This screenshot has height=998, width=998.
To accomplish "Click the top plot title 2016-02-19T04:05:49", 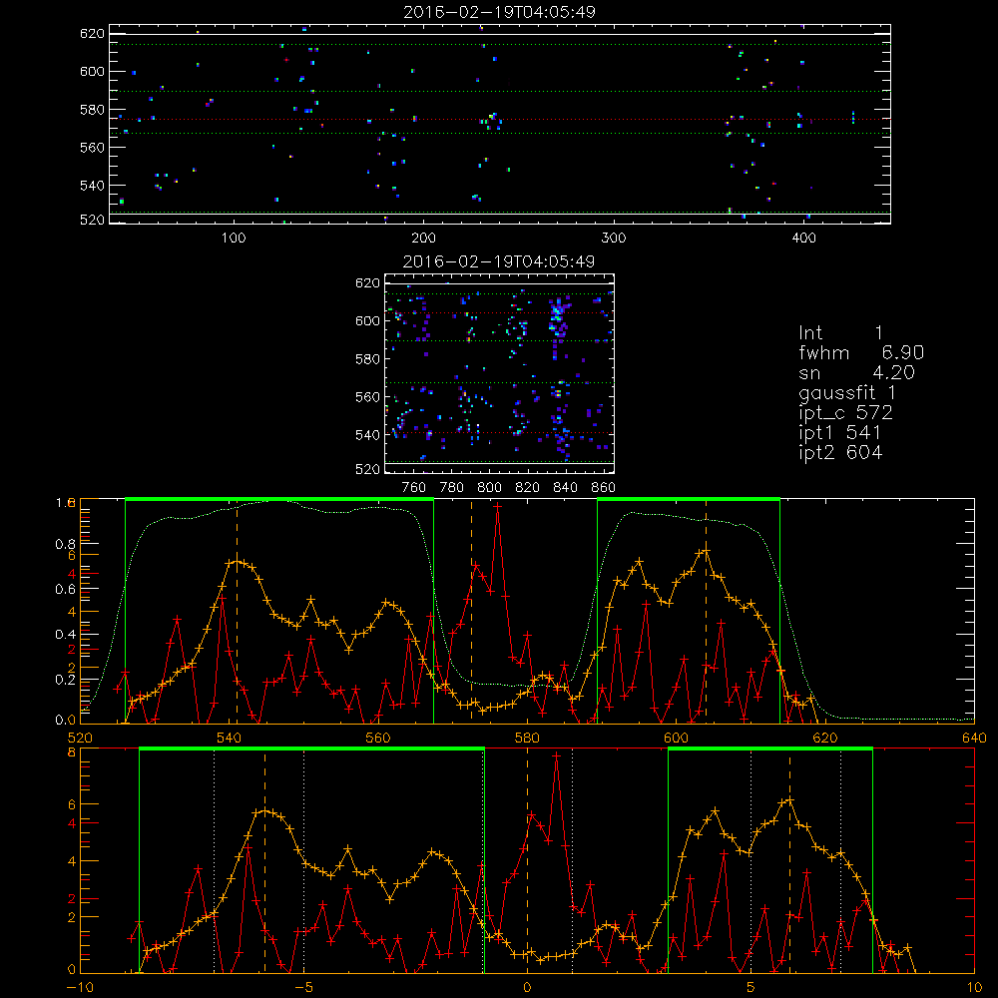I will click(500, 12).
